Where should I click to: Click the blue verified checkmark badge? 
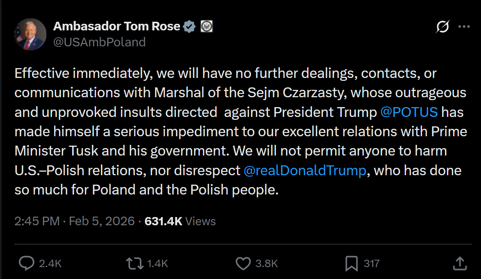(189, 27)
